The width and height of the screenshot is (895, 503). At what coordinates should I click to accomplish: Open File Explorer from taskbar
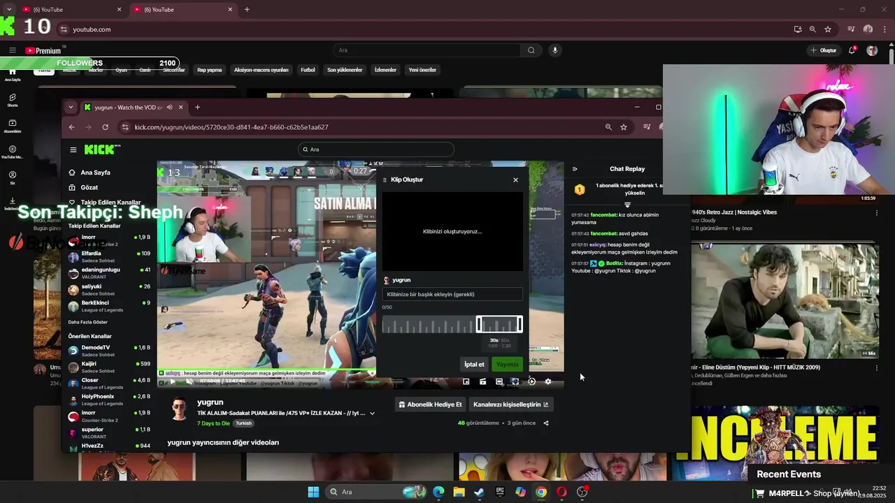pos(459,492)
